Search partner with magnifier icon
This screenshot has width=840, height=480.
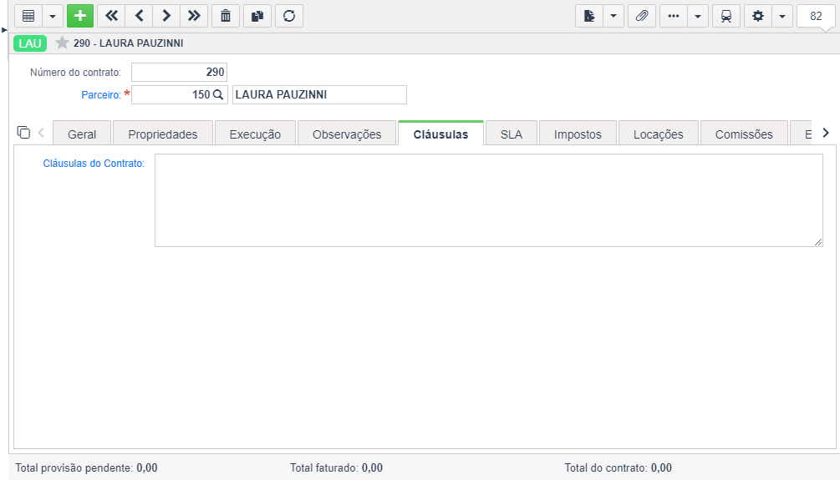point(218,94)
